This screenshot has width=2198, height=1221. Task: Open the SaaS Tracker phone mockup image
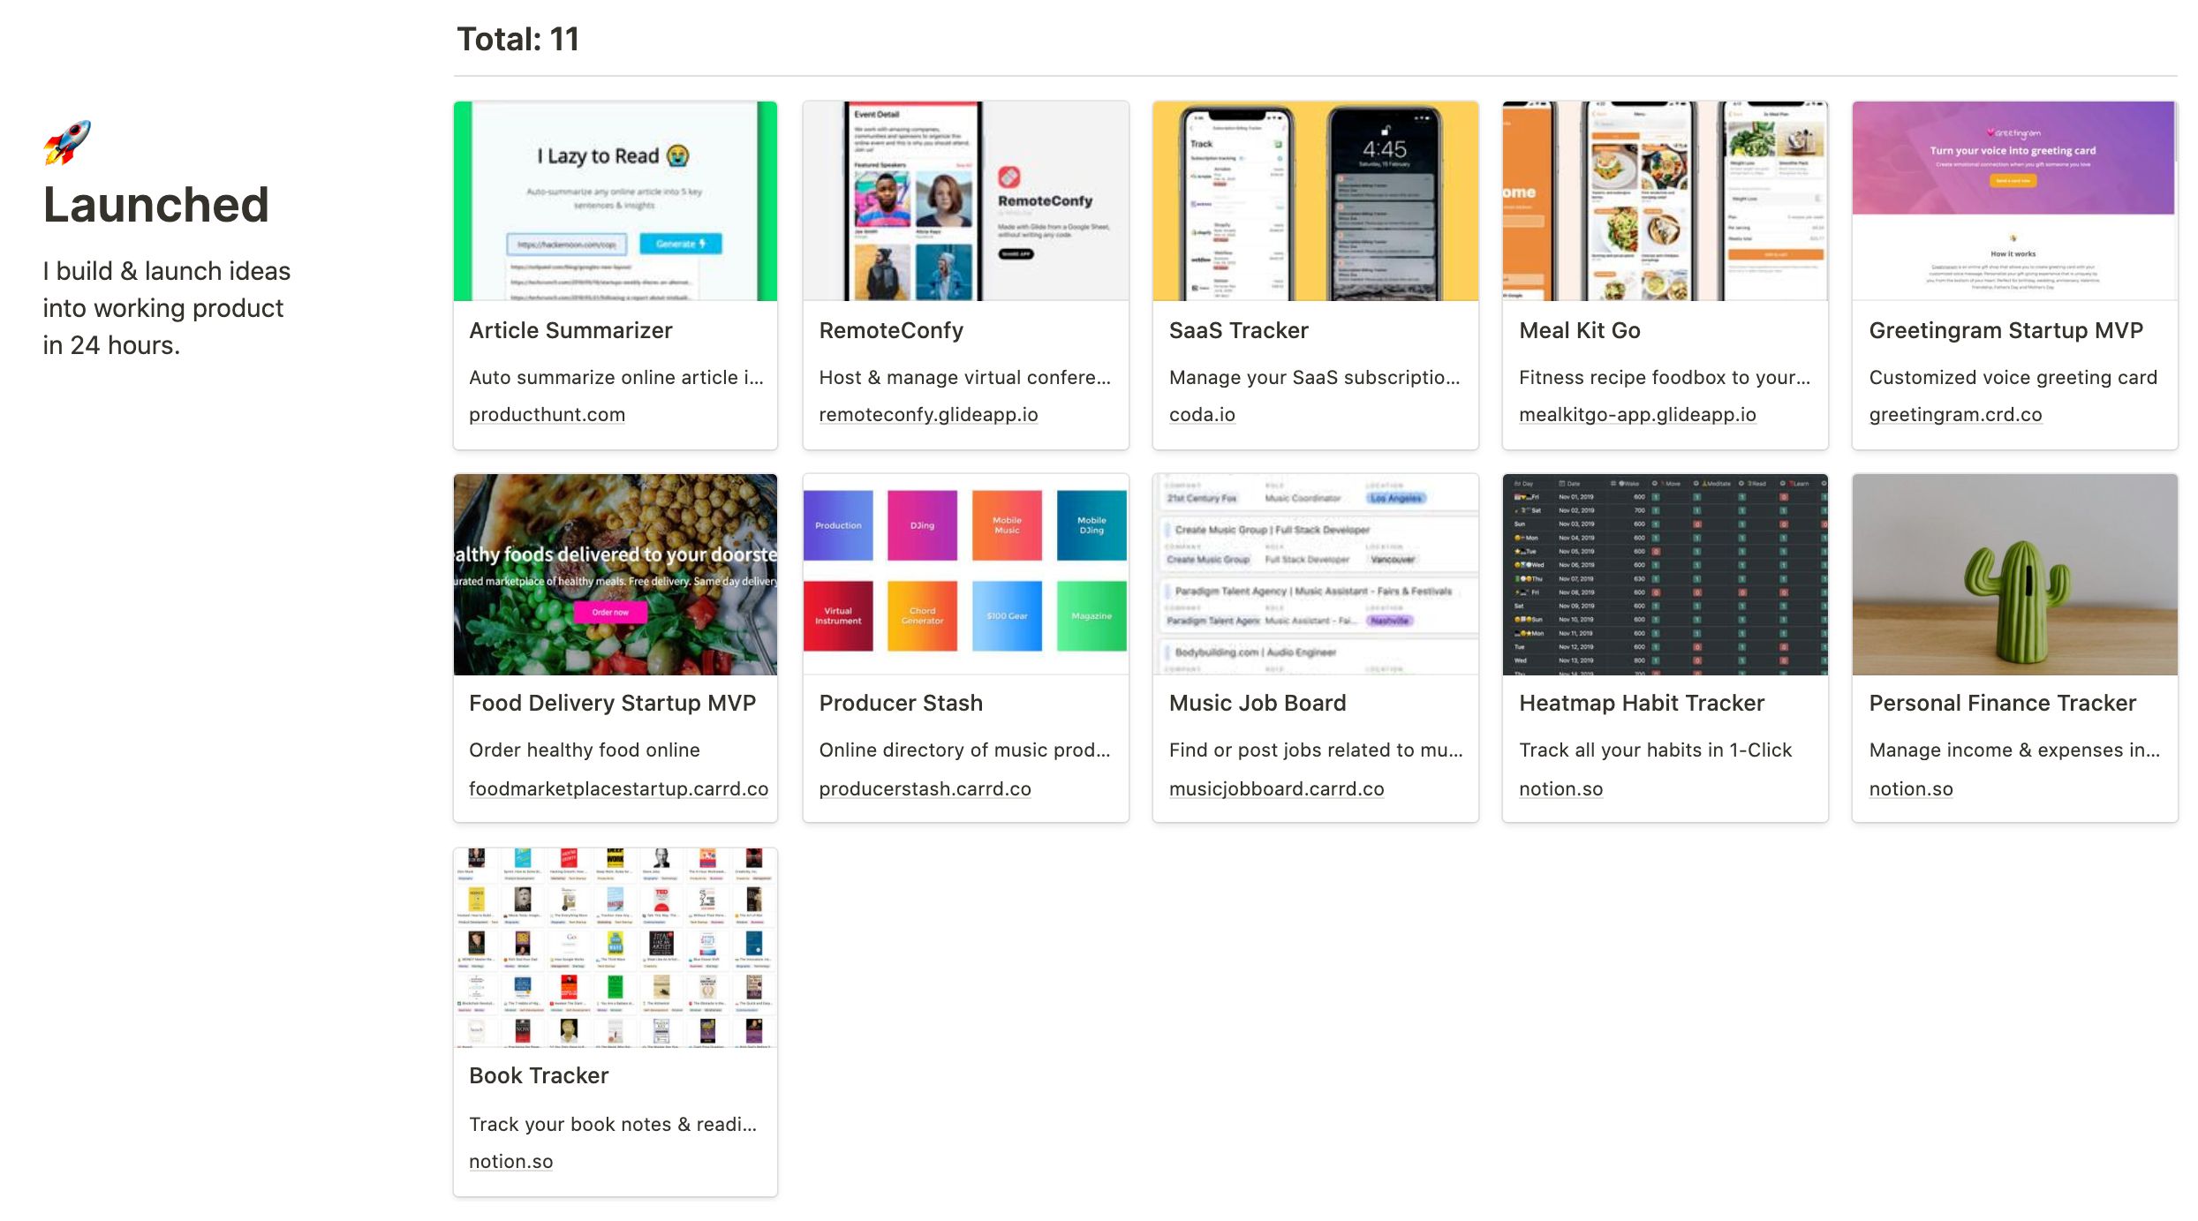click(x=1316, y=201)
